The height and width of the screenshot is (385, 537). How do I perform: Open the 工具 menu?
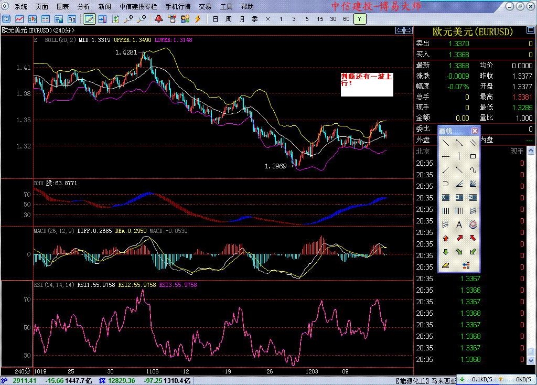point(226,7)
